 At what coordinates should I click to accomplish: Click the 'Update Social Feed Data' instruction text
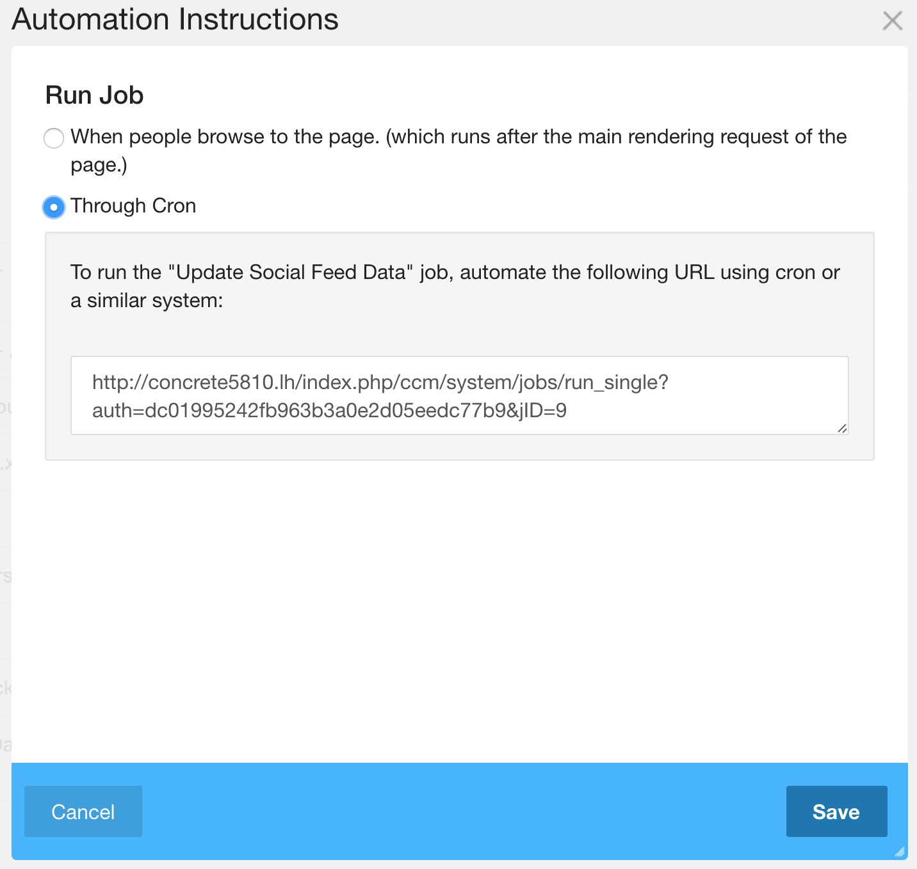pyautogui.click(x=291, y=273)
